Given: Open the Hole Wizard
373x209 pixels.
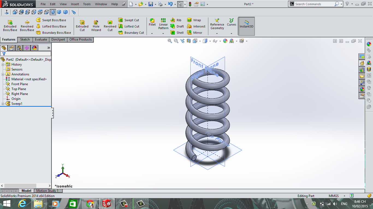Looking at the screenshot, I should [x=96, y=26].
